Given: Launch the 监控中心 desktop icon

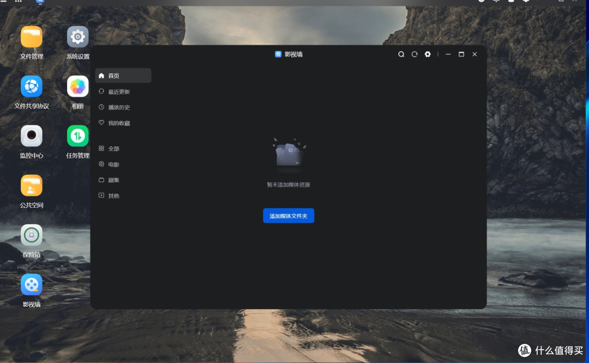Looking at the screenshot, I should coord(32,136).
